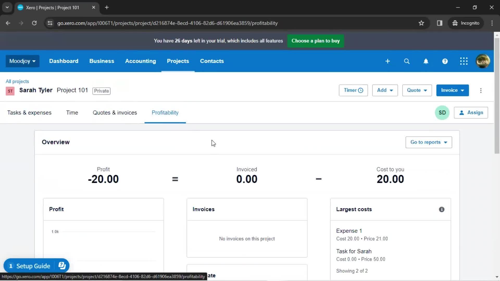Expand the Go to reports dropdown

coord(429,142)
